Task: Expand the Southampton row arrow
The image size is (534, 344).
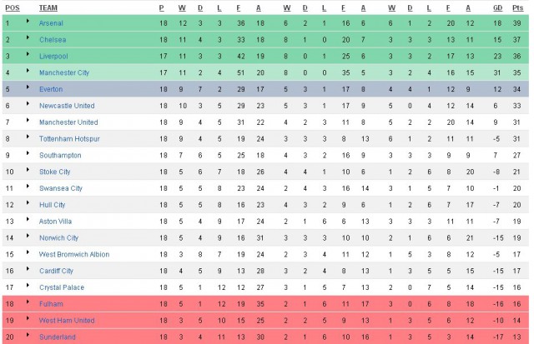Action: point(28,153)
